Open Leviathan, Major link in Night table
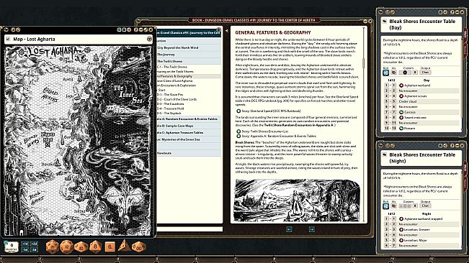This screenshot has width=469, height=263. [x=413, y=241]
